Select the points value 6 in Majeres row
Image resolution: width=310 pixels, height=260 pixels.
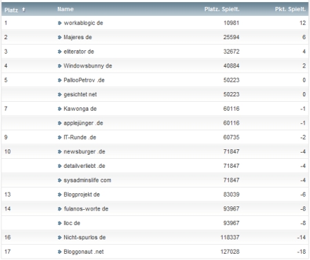304,37
